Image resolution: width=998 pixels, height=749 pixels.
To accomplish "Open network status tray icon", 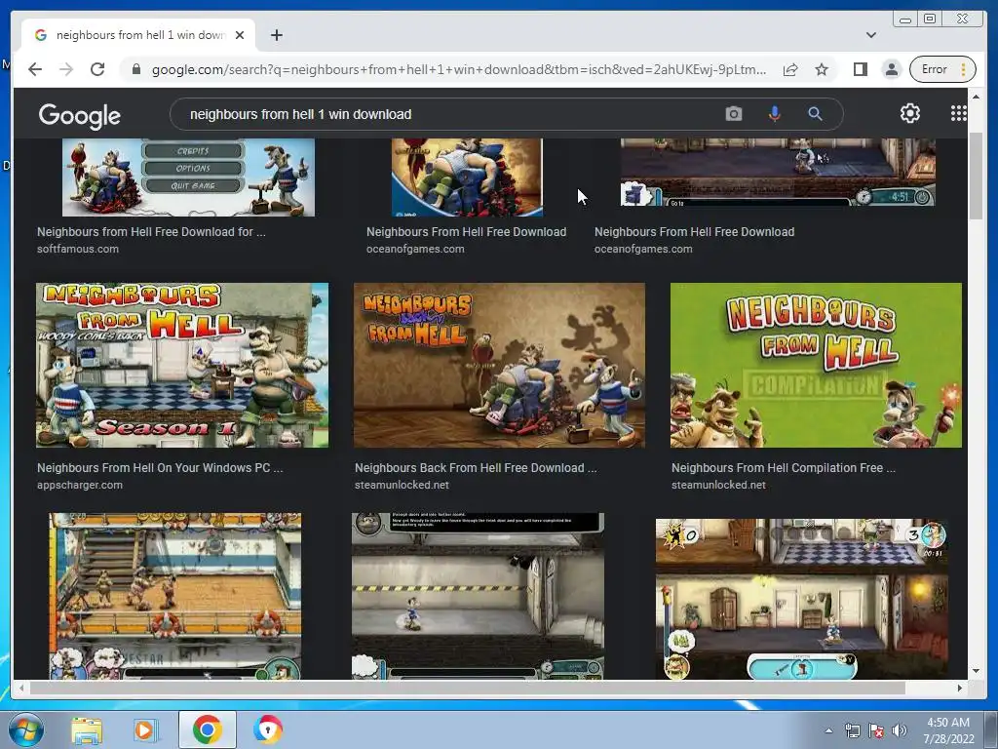I will 852,731.
